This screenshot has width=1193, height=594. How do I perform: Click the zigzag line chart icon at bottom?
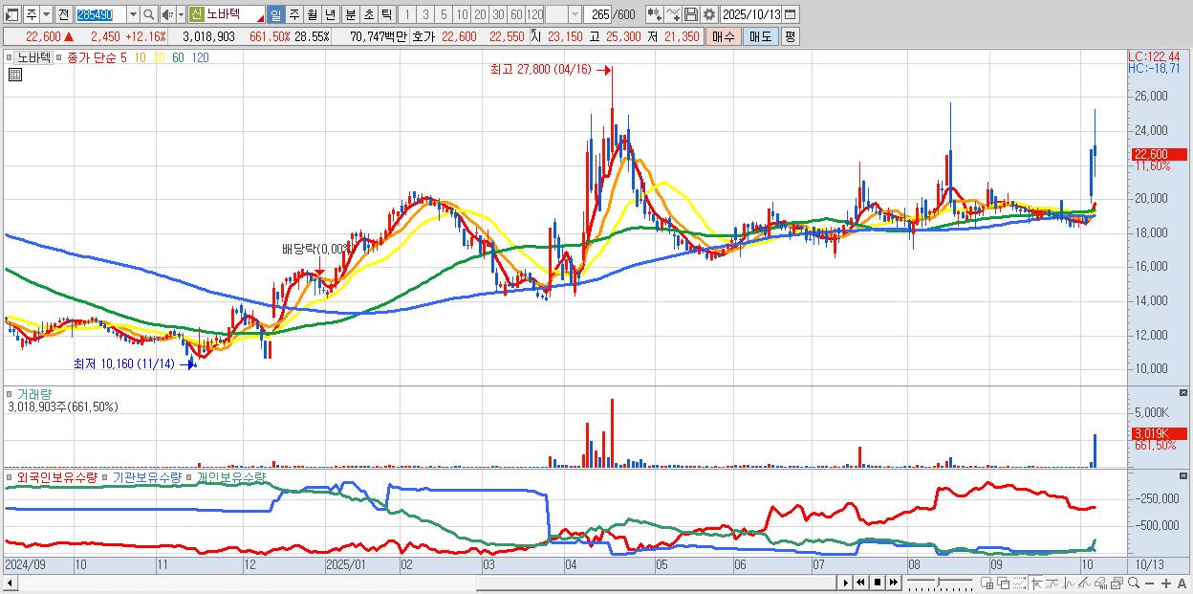(x=1069, y=583)
